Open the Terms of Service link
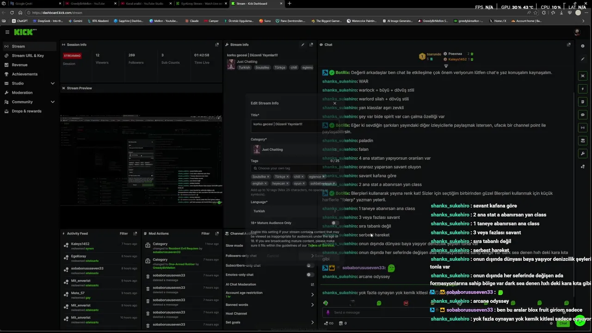 pos(321,245)
